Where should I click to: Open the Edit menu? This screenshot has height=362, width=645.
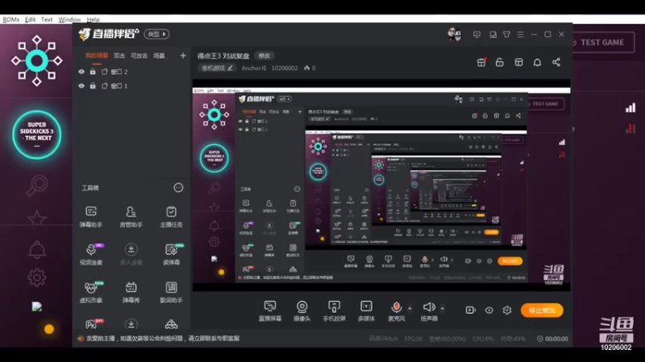click(30, 19)
